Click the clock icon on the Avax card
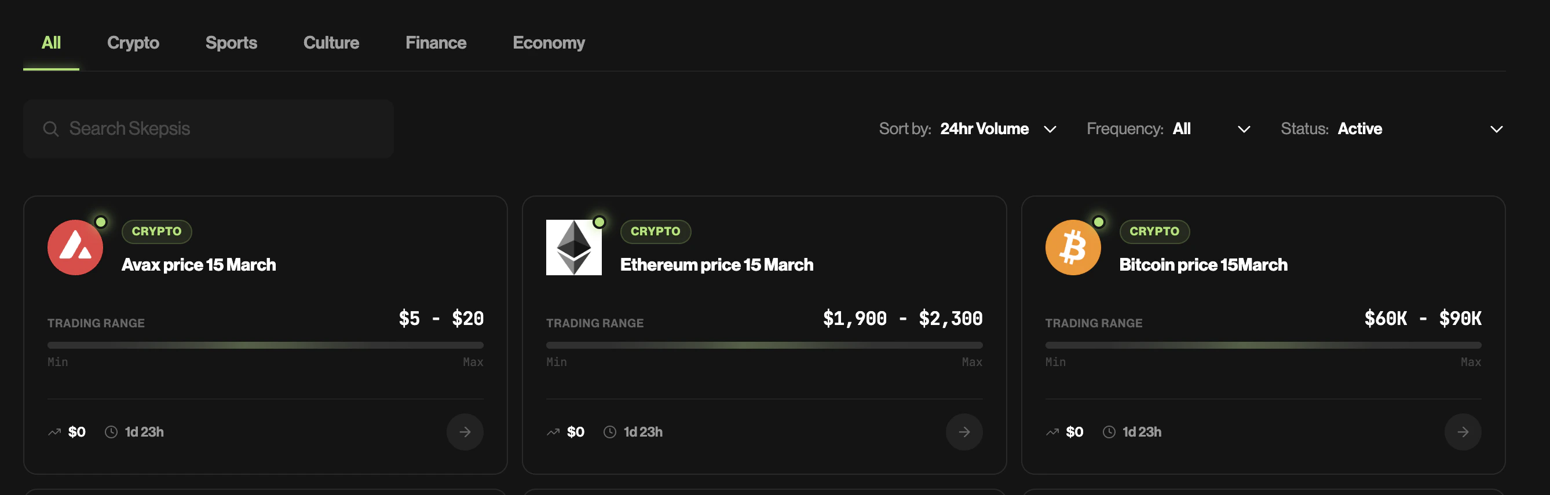 (111, 431)
